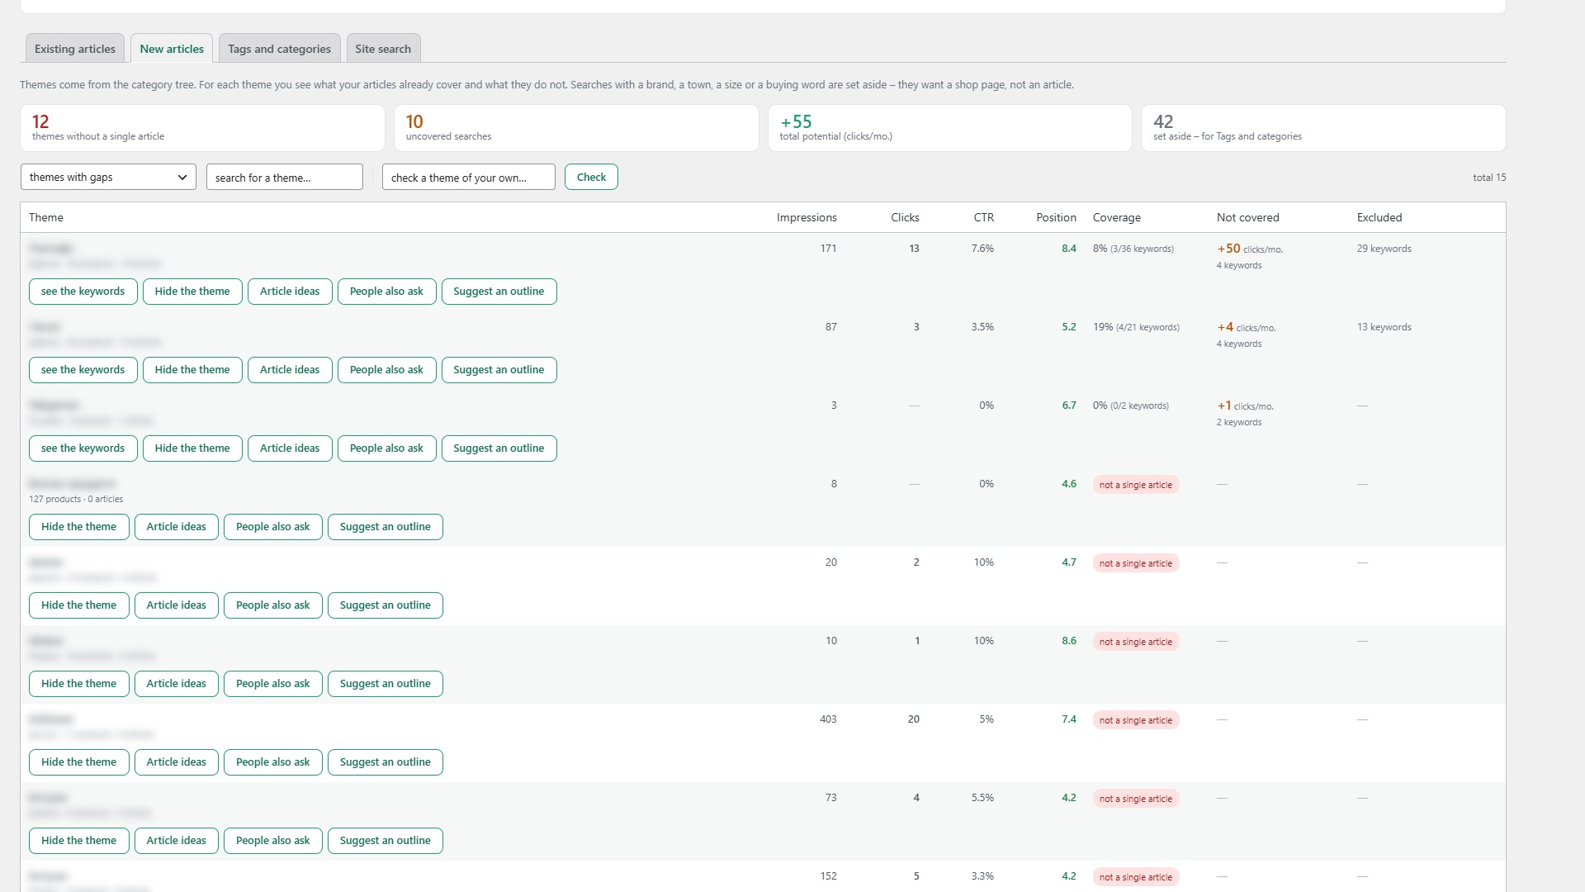Open the Tags and categories tab
The width and height of the screenshot is (1585, 892).
point(279,49)
